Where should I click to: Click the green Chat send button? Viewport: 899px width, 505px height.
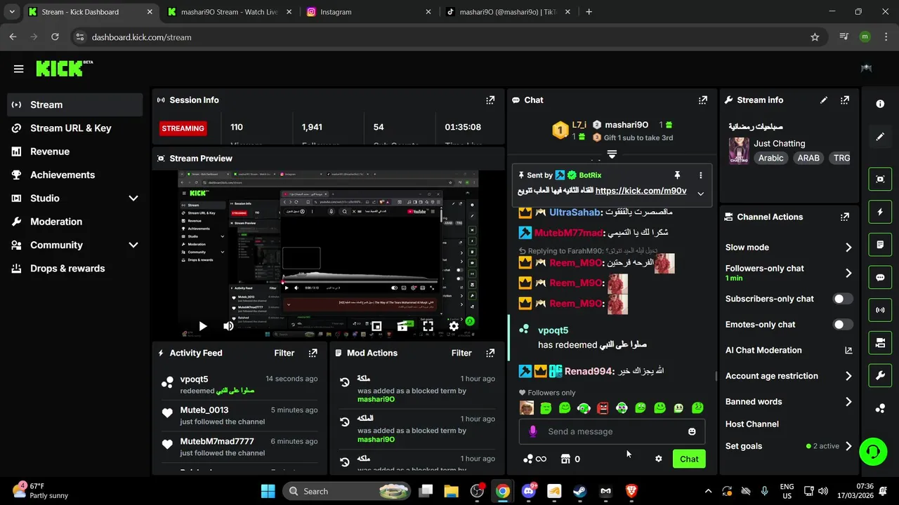coord(689,459)
